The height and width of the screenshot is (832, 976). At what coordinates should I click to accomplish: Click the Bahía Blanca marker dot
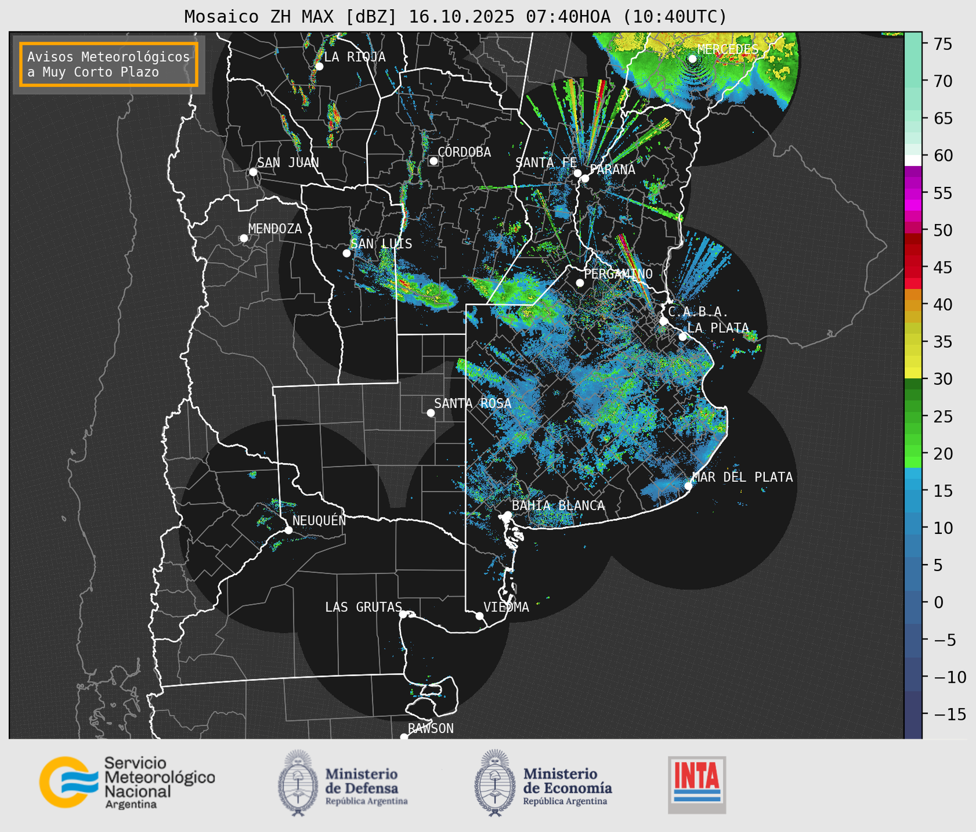507,515
